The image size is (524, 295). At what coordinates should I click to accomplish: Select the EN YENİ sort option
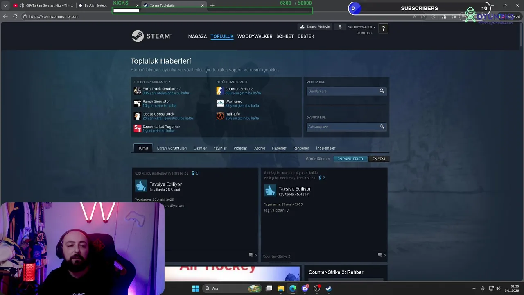pos(379,159)
